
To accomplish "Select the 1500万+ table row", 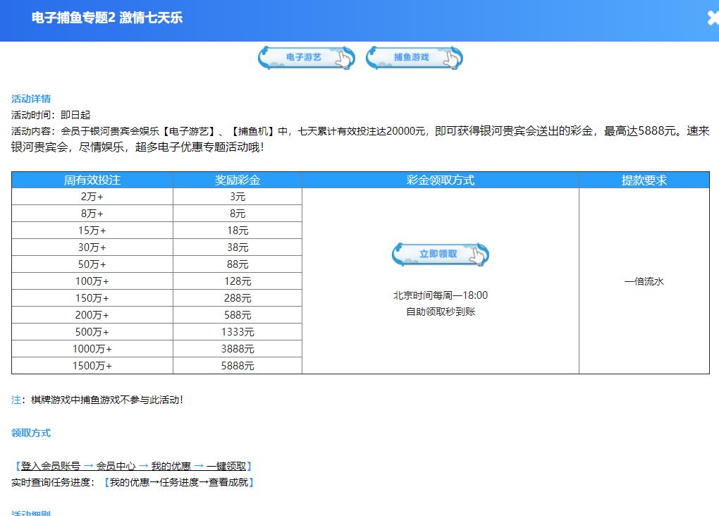I will pos(156,366).
